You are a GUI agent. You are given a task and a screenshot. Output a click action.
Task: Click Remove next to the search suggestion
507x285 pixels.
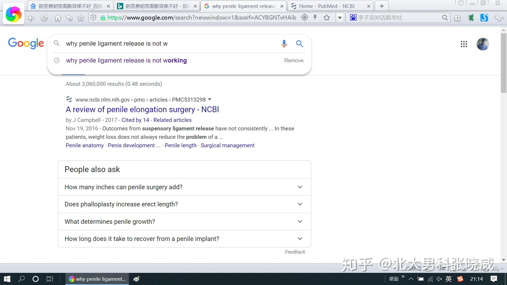click(x=294, y=60)
